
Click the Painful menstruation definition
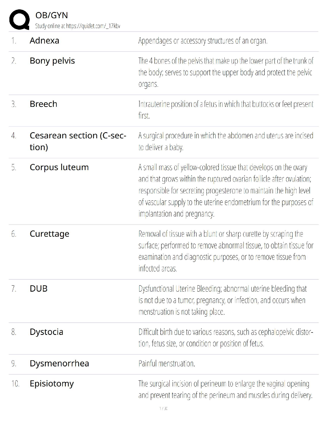[167, 363]
